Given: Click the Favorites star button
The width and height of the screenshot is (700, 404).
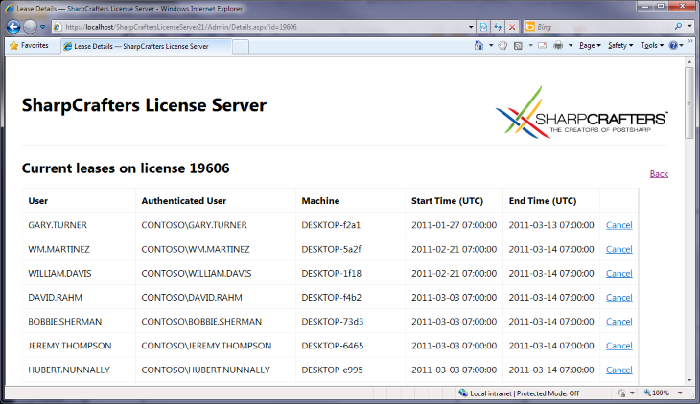Looking at the screenshot, I should coord(29,46).
